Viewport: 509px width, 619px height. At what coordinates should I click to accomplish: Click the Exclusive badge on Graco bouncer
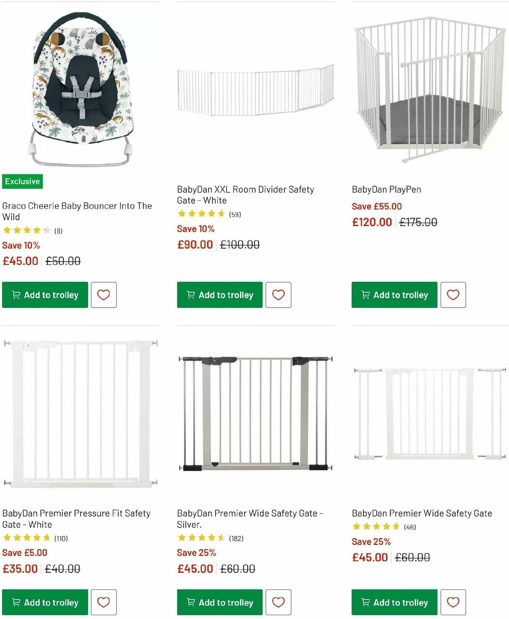pyautogui.click(x=22, y=181)
